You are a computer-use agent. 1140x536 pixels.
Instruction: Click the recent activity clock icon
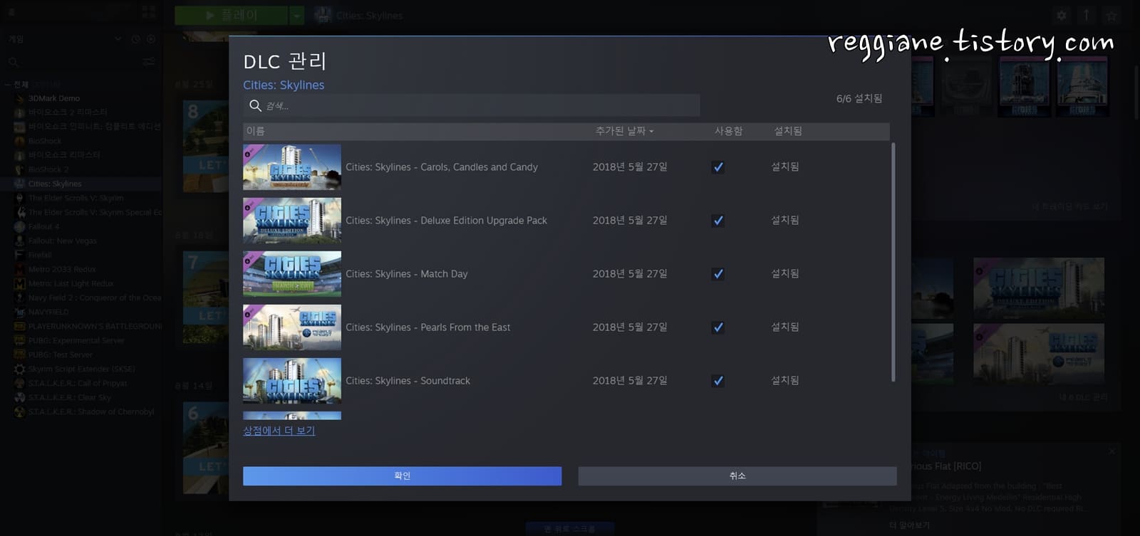[135, 39]
